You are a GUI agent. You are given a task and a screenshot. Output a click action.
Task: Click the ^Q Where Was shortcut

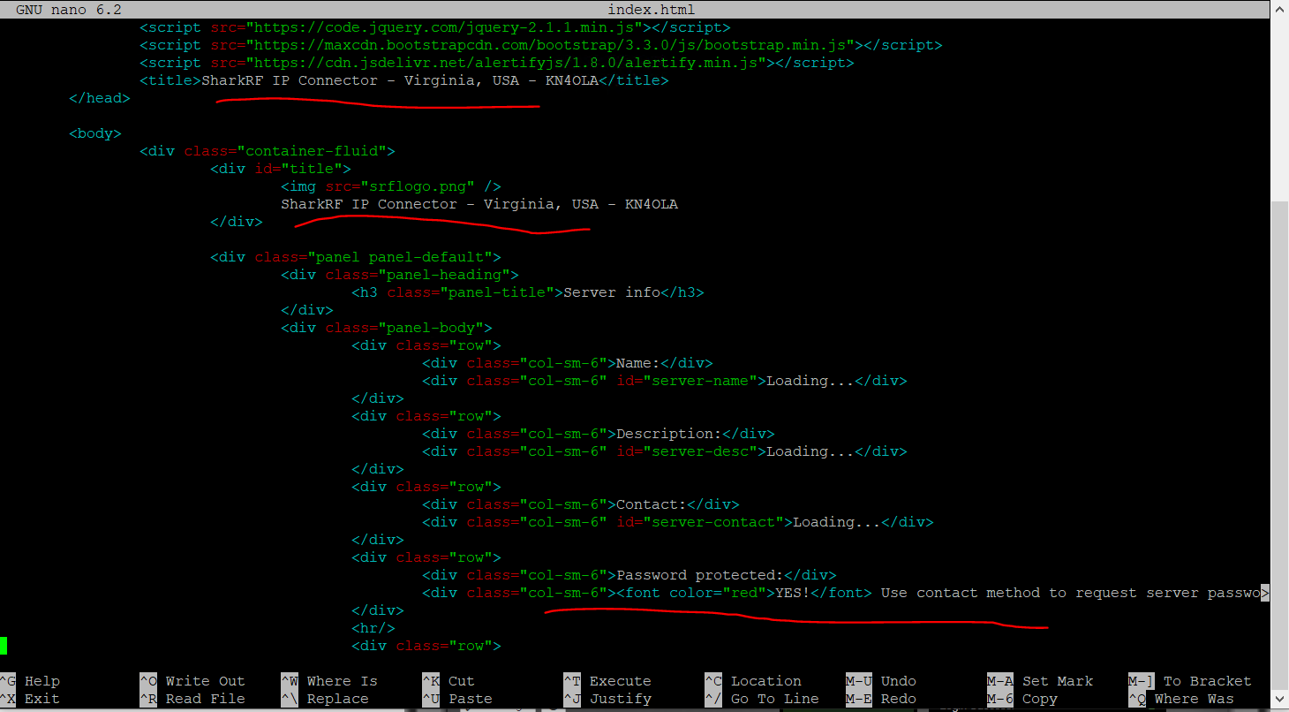[x=1181, y=699]
